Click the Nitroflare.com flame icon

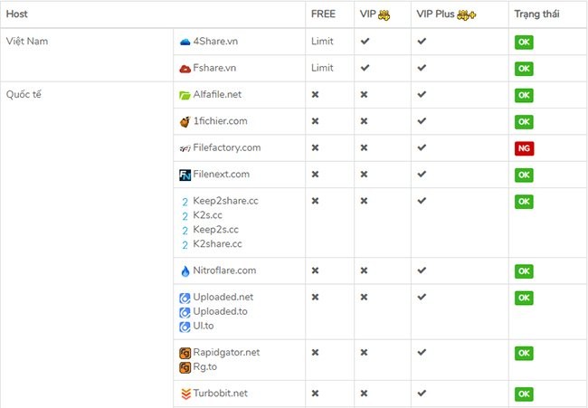pyautogui.click(x=185, y=270)
